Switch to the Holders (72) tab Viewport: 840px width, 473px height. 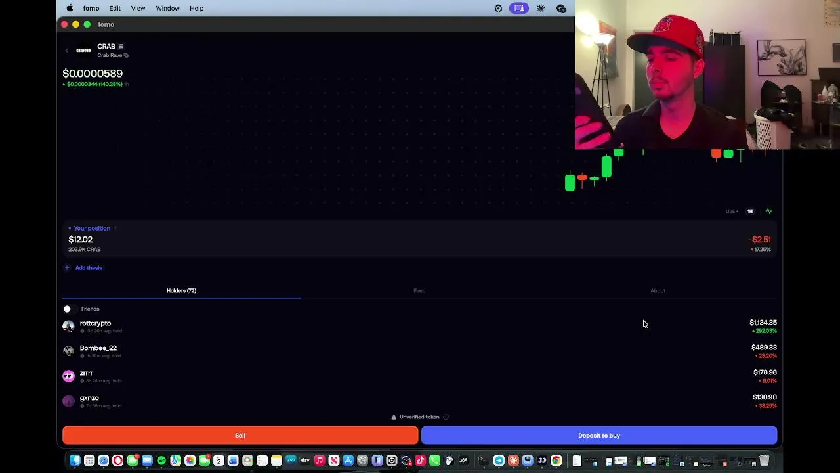point(181,290)
